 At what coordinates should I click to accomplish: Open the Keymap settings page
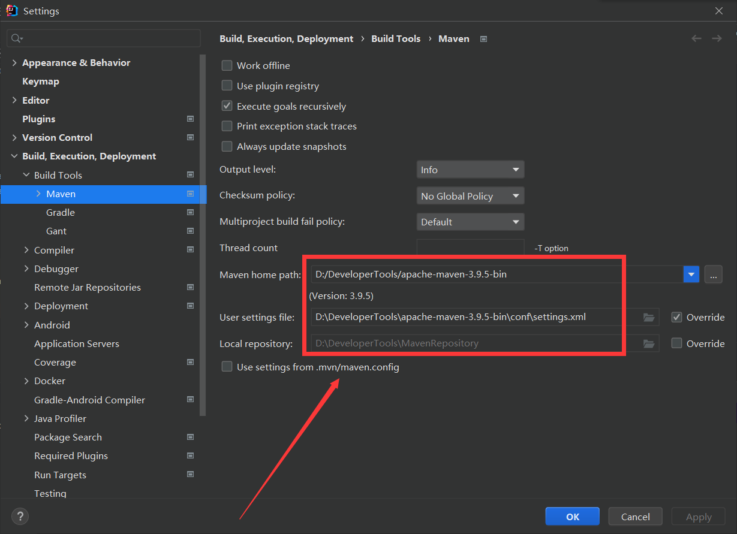click(41, 81)
